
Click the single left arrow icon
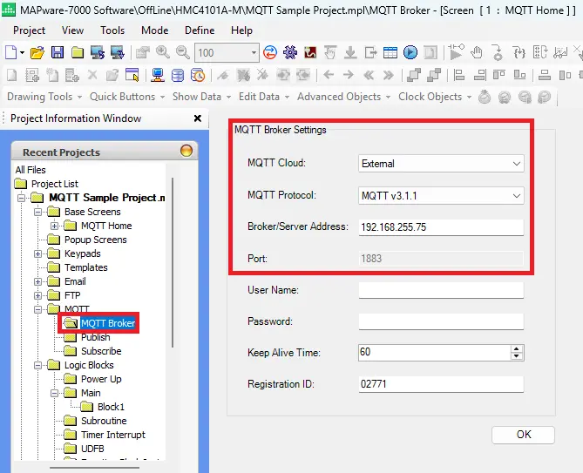point(329,75)
